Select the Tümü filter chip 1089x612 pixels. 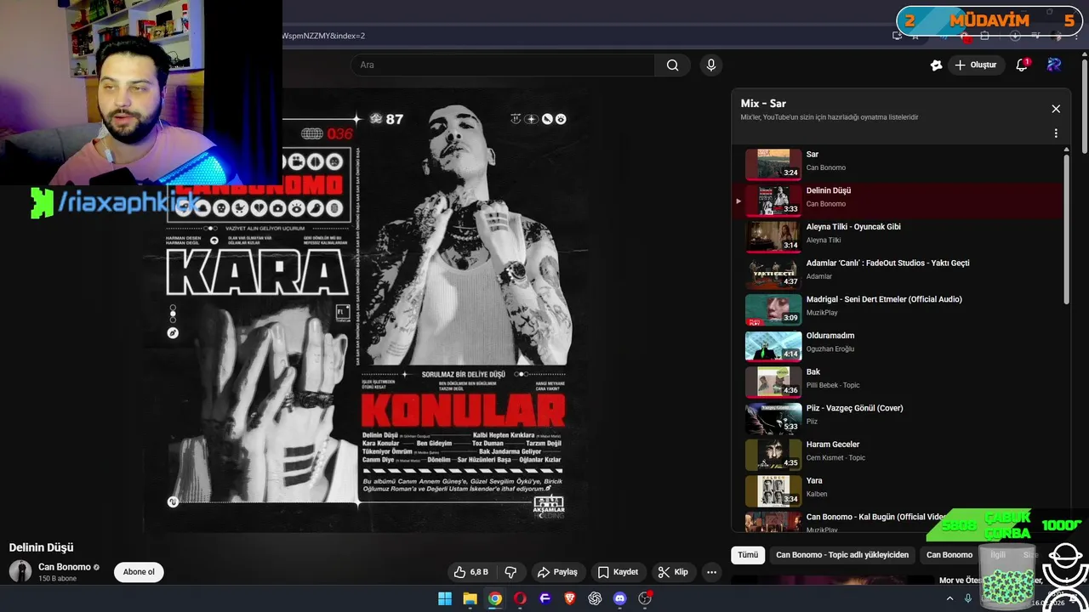tap(748, 555)
